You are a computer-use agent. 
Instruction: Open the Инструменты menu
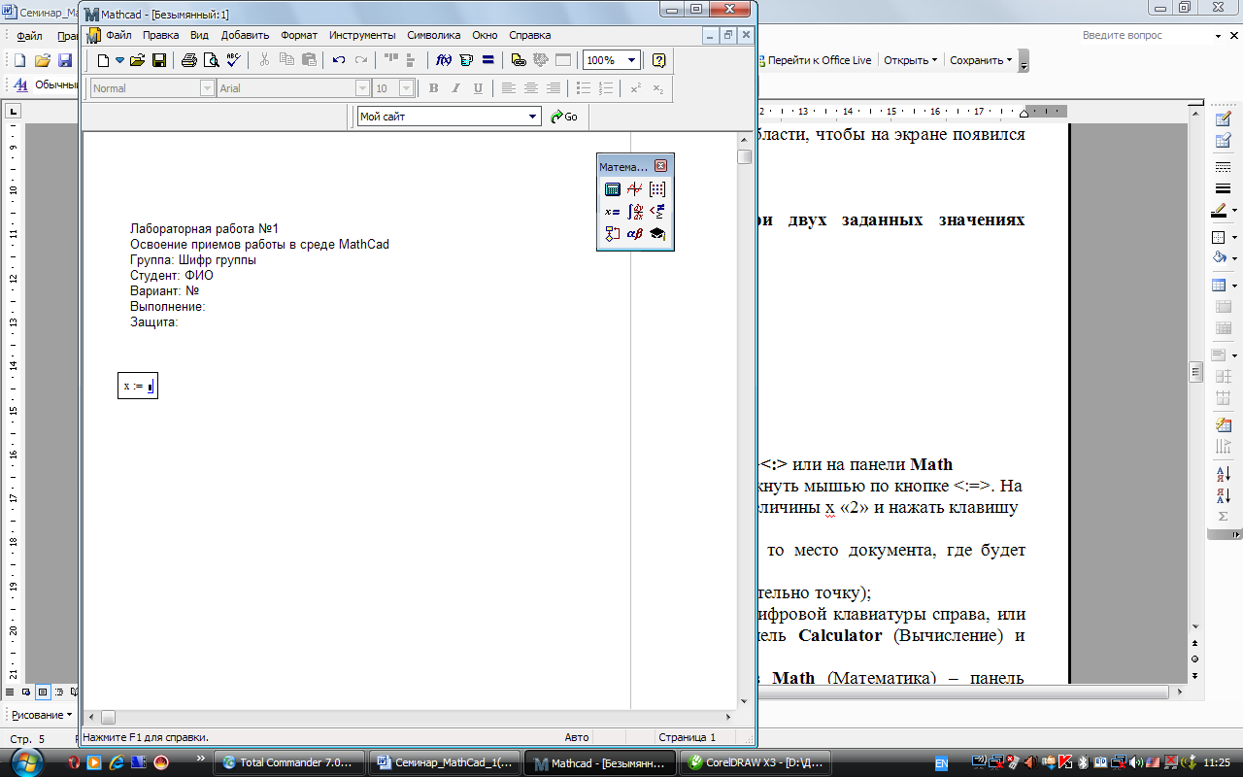[x=362, y=35]
